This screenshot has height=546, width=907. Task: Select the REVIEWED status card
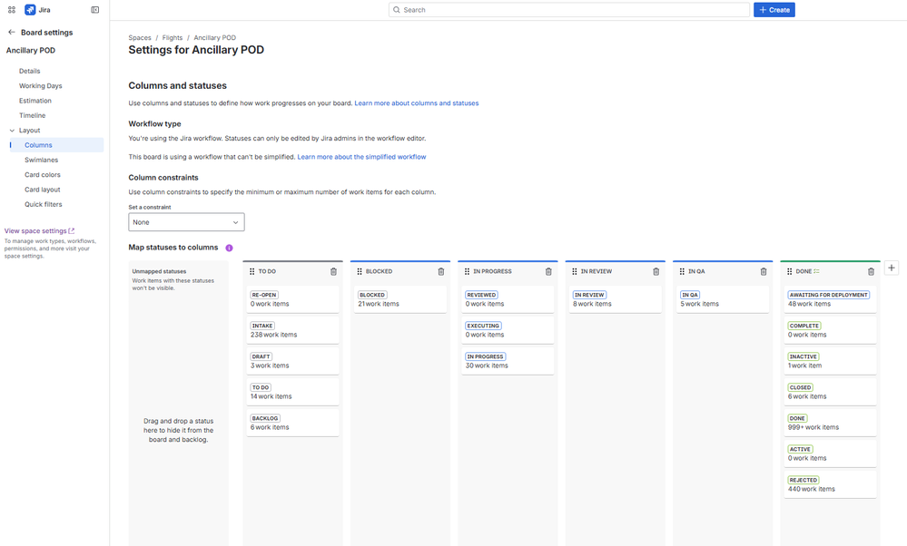[508, 299]
